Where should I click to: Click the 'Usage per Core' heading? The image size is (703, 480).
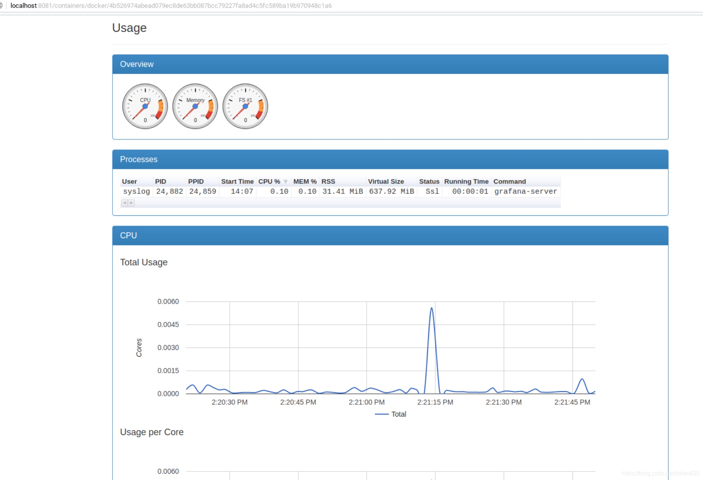152,432
